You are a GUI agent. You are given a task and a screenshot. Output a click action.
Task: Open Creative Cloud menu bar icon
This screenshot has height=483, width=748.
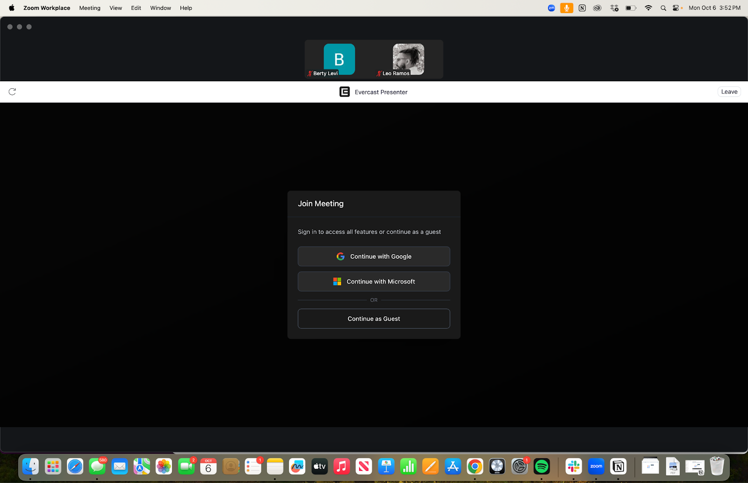(x=597, y=8)
